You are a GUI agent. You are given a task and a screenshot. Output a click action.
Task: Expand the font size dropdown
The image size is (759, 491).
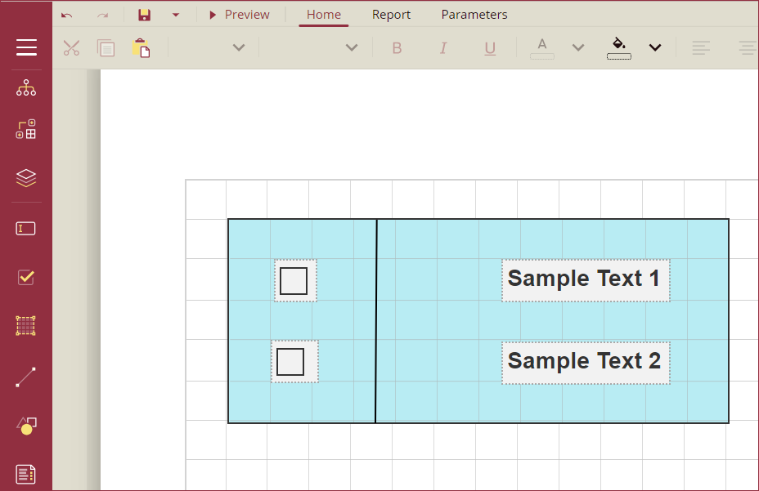click(352, 47)
